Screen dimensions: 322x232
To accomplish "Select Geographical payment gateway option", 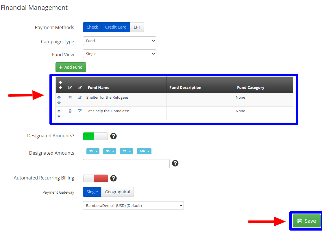I will [x=117, y=192].
